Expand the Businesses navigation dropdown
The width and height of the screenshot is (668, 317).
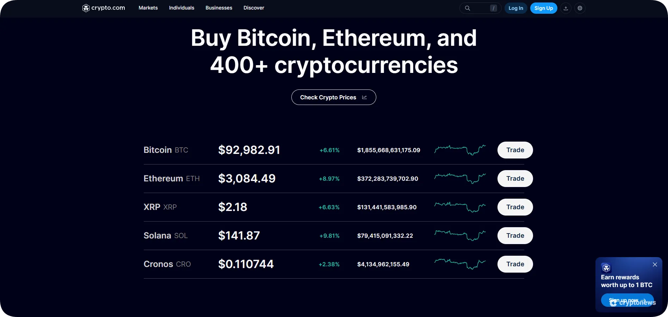click(218, 8)
